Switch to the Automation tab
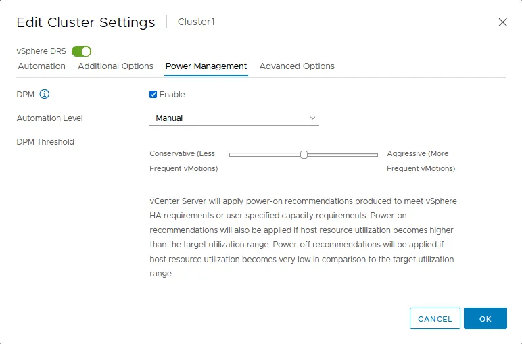The height and width of the screenshot is (344, 522). (x=41, y=66)
